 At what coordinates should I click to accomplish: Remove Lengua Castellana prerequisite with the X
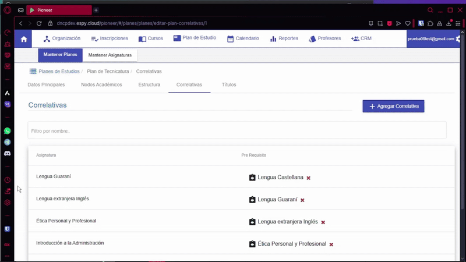pyautogui.click(x=309, y=178)
